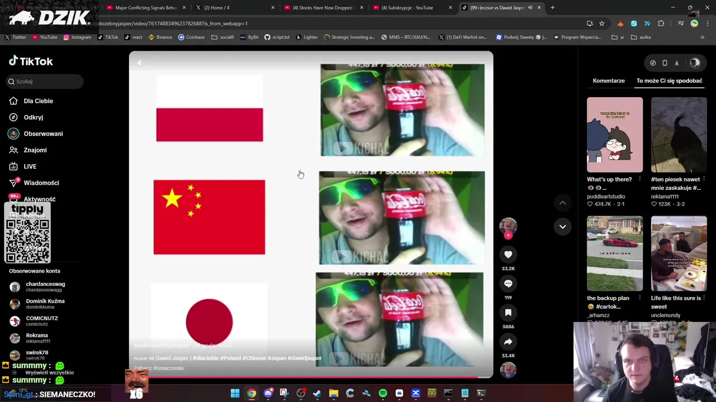
Task: Bookmark the video
Action: (x=508, y=313)
